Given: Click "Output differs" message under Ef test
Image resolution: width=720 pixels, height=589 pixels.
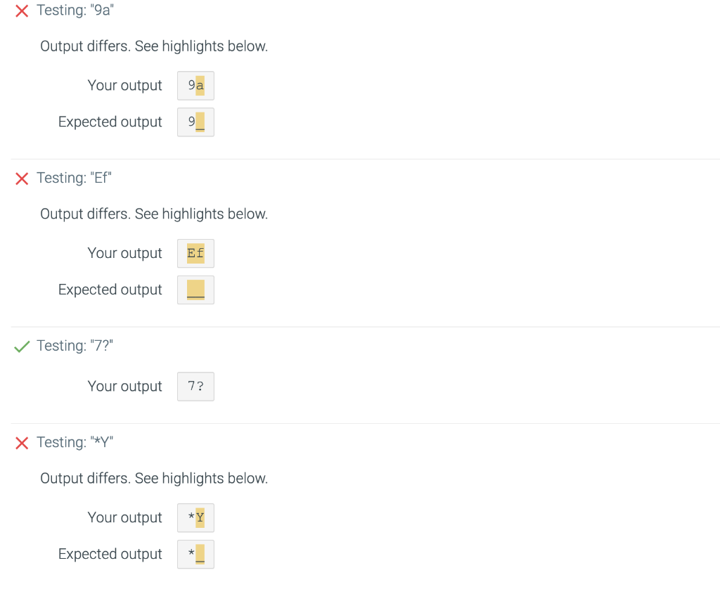Looking at the screenshot, I should (154, 214).
